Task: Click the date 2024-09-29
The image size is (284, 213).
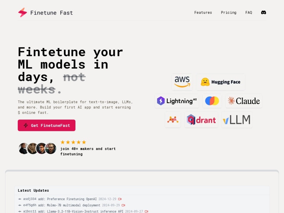Action: [111, 205]
